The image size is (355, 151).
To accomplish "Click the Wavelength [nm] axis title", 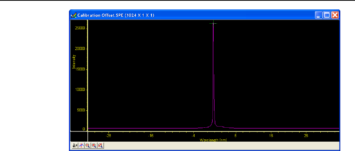I will (x=213, y=140).
